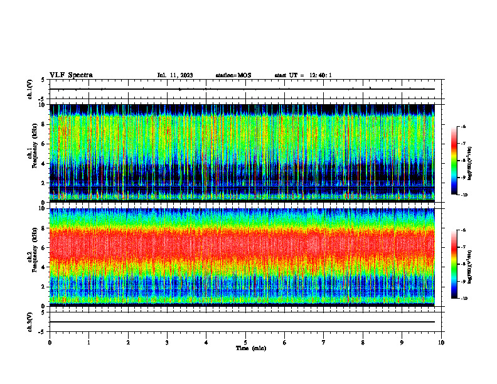Viewport: 497px width, 384px height.
Task: Click the ch.1 spectrogram color scale bar
Action: click(454, 161)
